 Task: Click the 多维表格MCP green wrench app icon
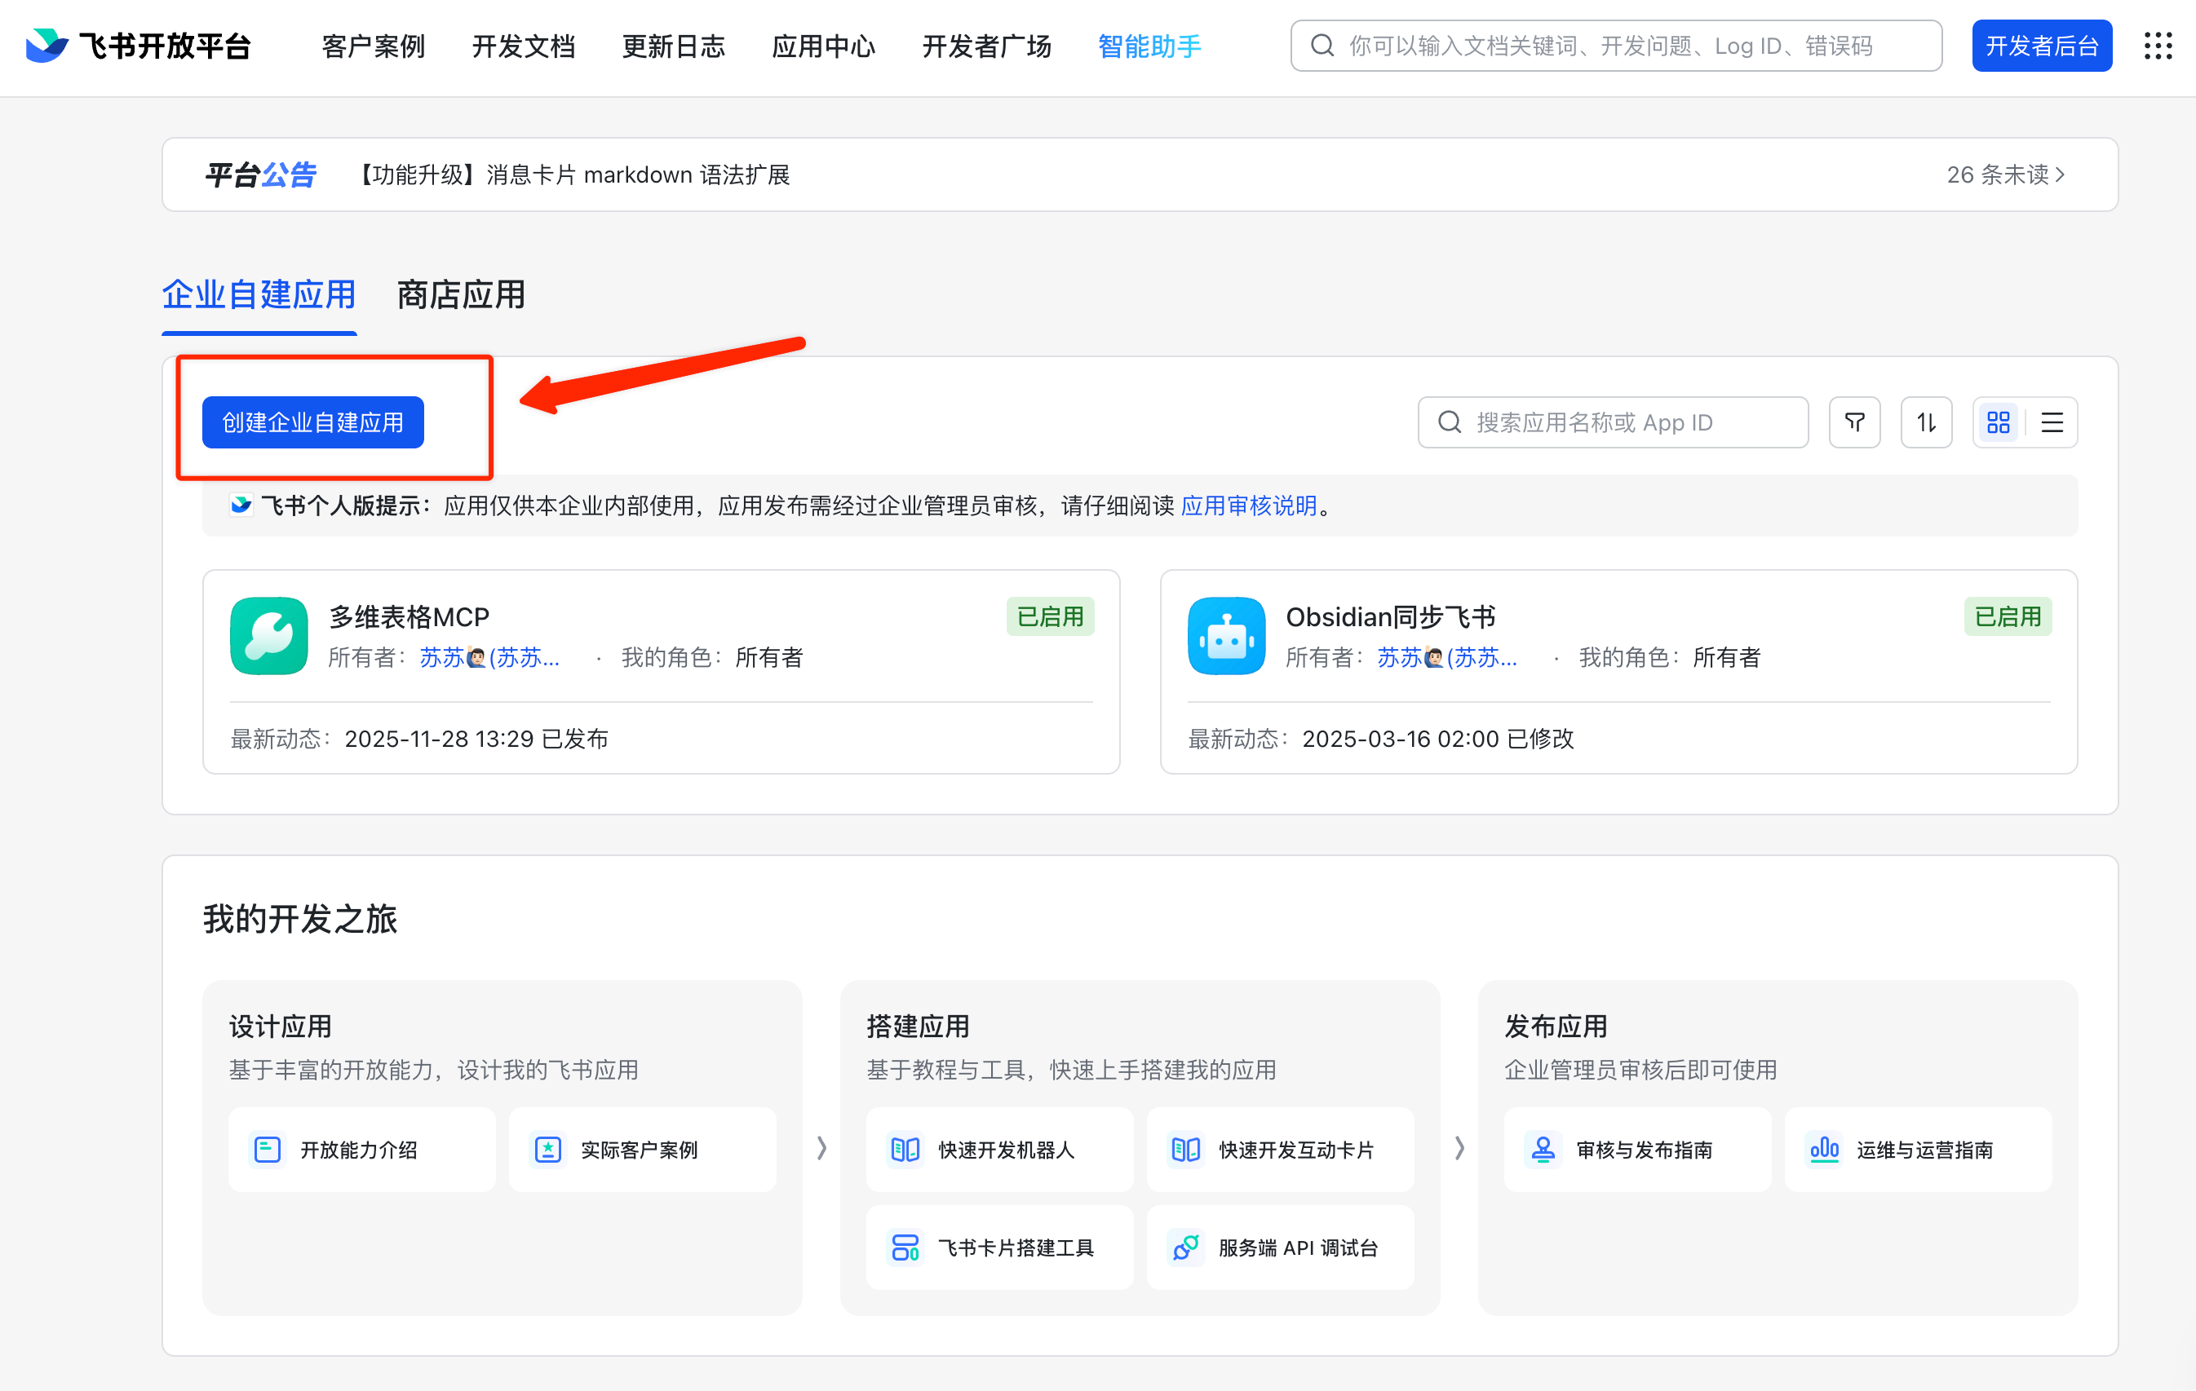coord(269,635)
